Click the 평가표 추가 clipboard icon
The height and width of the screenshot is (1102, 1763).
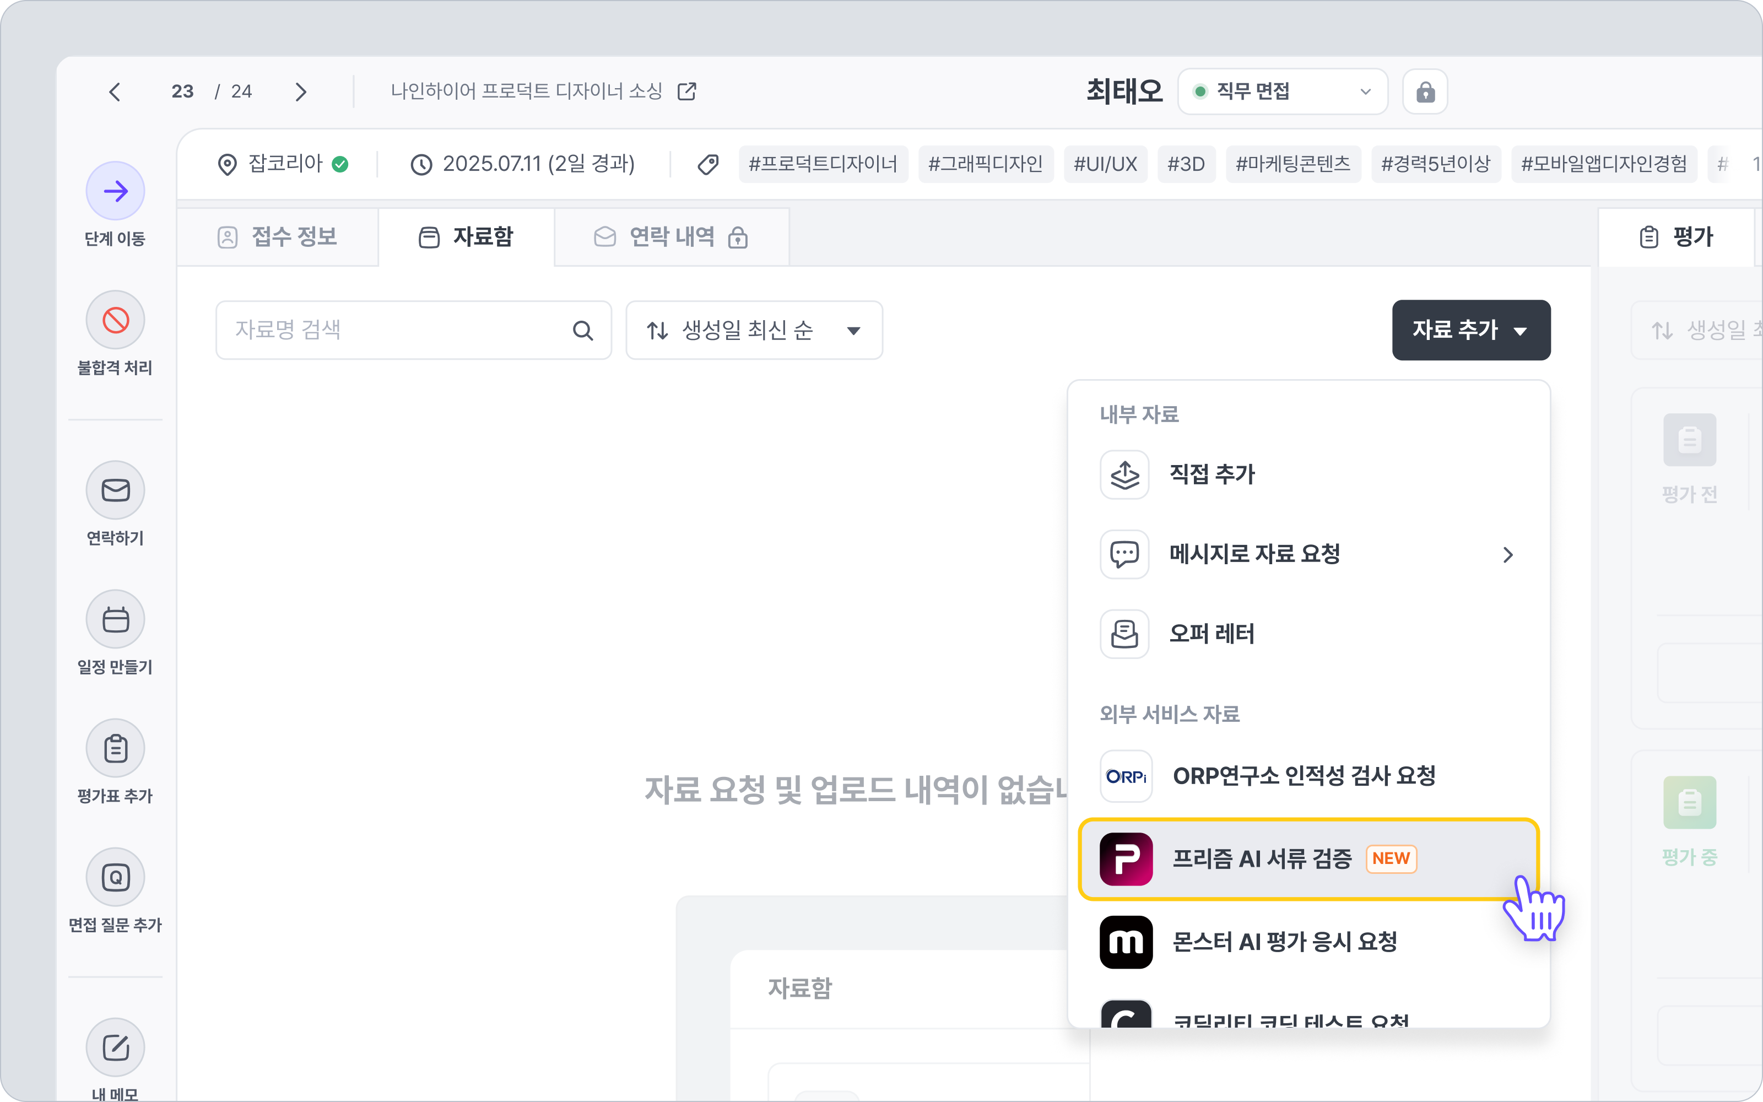coord(115,748)
